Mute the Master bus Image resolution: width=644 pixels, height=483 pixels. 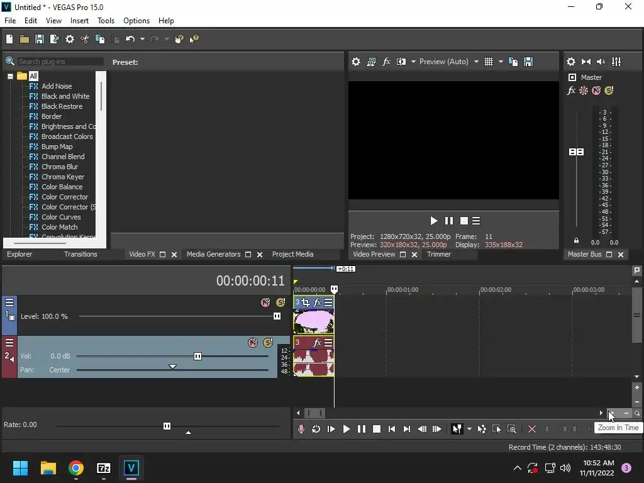pyautogui.click(x=596, y=91)
